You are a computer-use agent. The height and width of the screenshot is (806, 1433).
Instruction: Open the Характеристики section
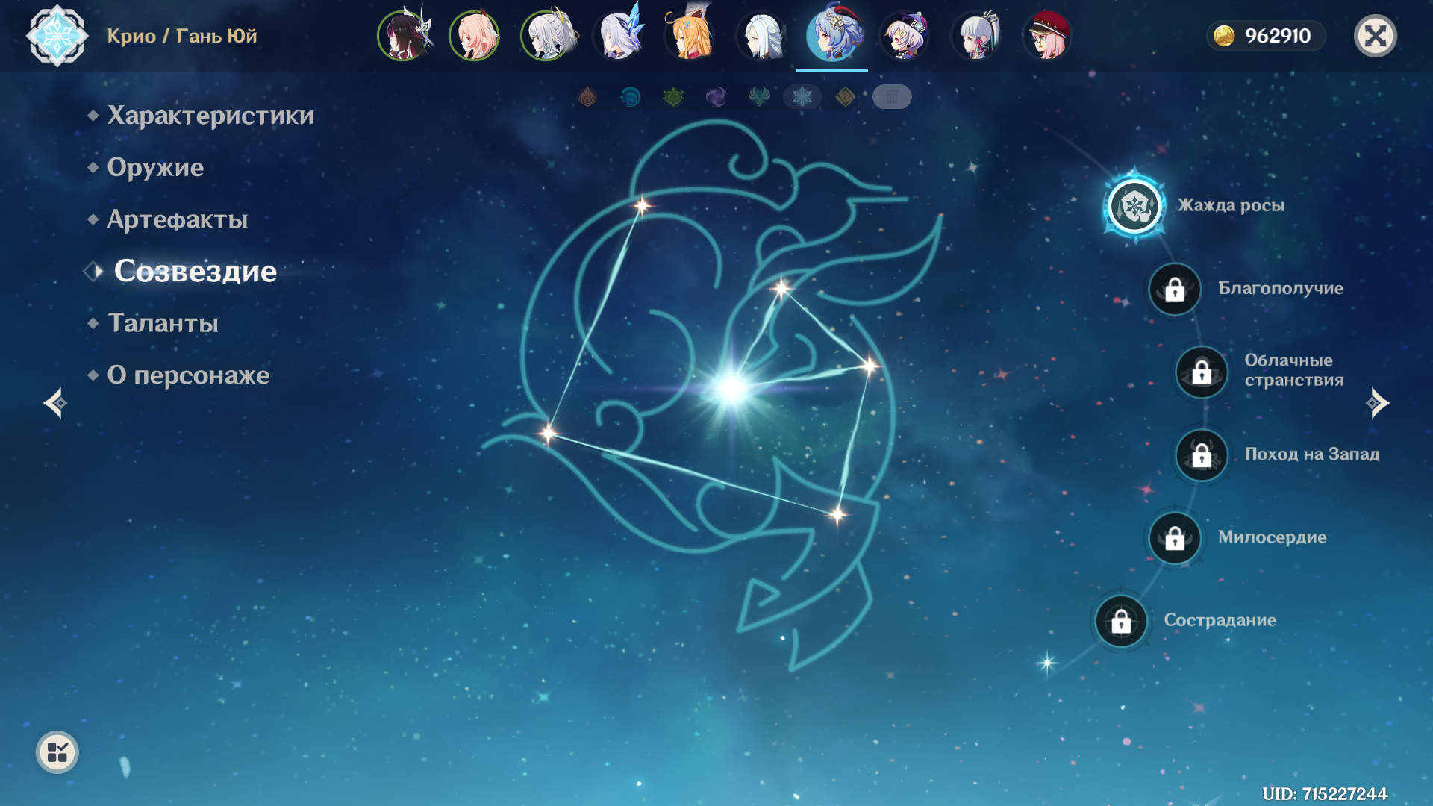(210, 116)
